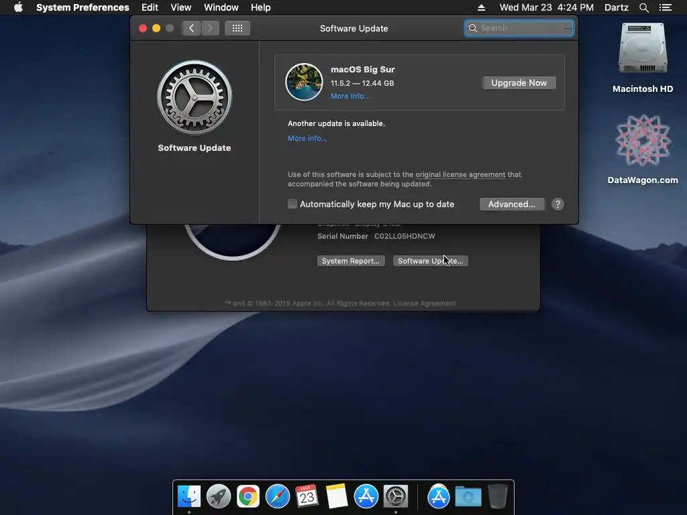Open Finder from the Dock
Image resolution: width=687 pixels, height=515 pixels.
189,497
